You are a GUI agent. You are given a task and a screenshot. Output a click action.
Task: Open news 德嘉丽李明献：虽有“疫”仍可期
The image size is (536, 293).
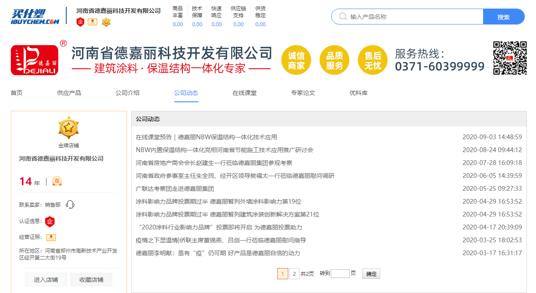tap(218, 253)
